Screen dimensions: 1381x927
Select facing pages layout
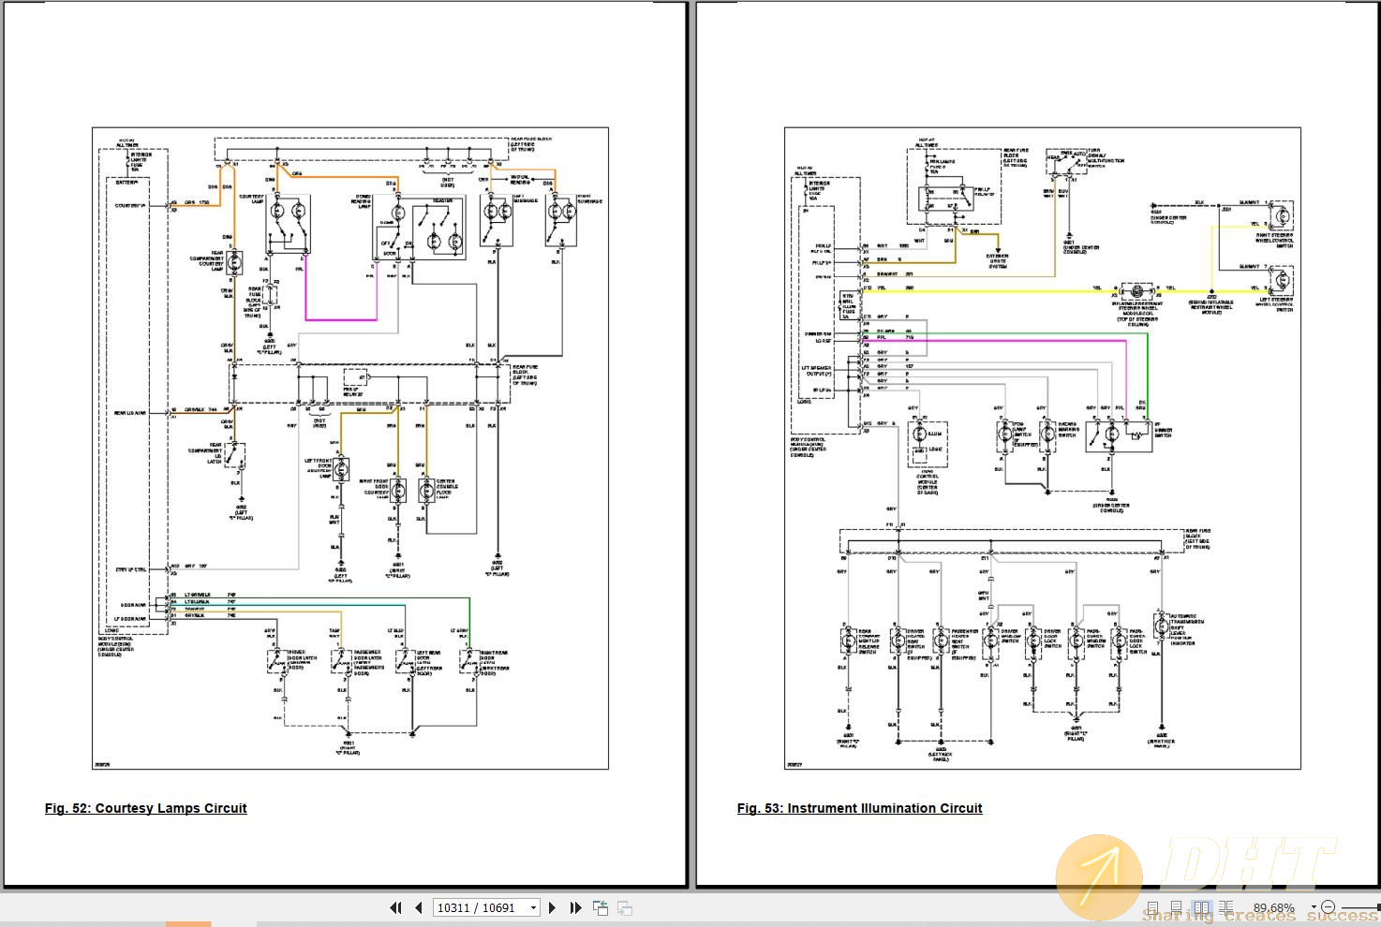[x=1202, y=907]
